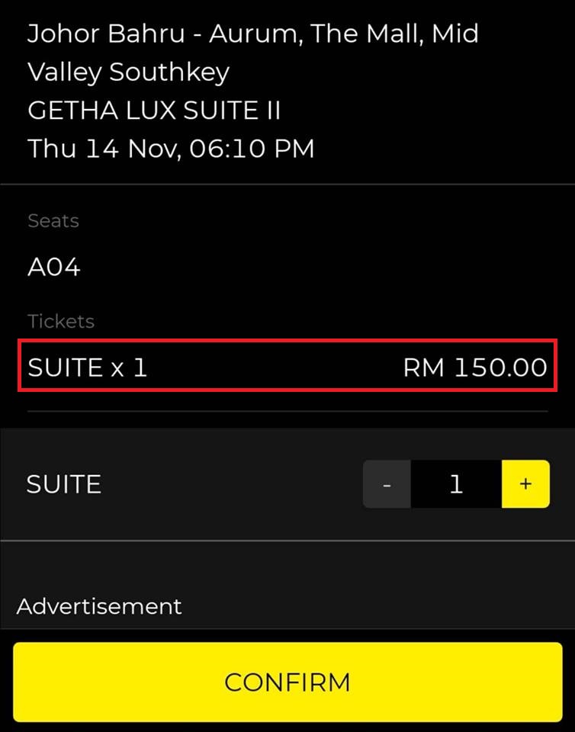Click the SUITE quantity number field
The image size is (575, 732).
(x=456, y=484)
